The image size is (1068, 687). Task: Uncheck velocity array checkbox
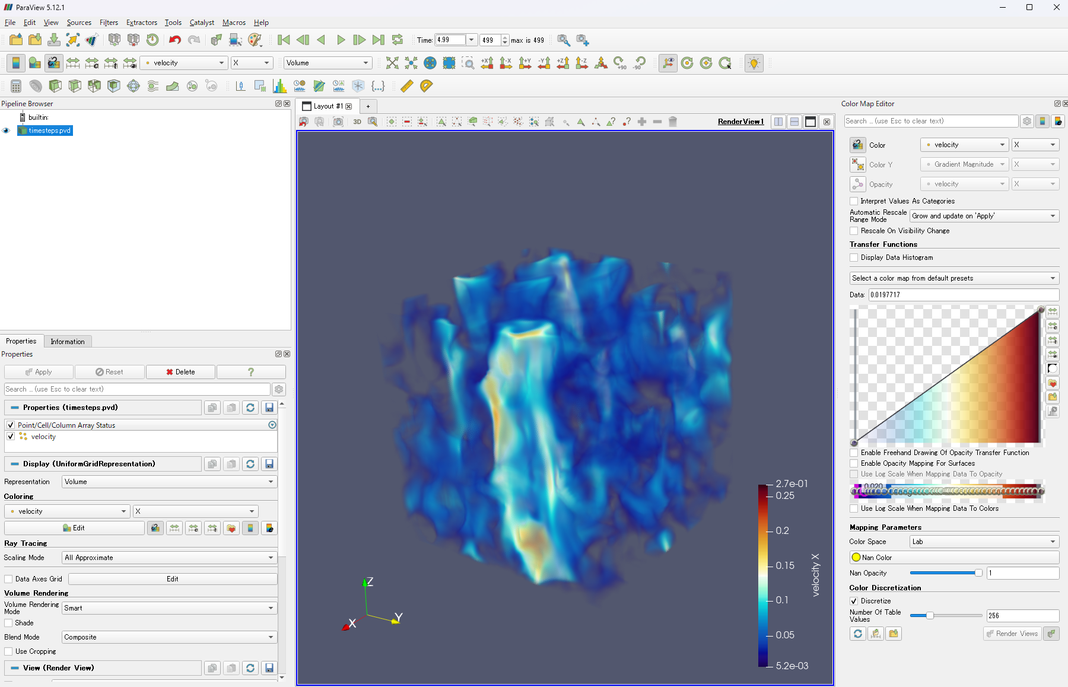pos(11,436)
